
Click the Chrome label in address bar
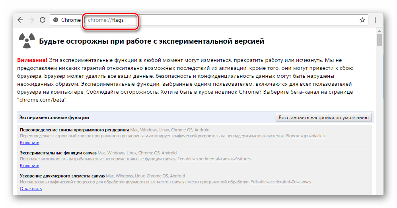71,20
